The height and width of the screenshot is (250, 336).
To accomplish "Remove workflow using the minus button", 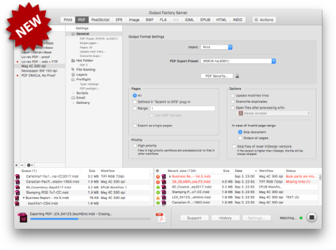I will (x=22, y=165).
